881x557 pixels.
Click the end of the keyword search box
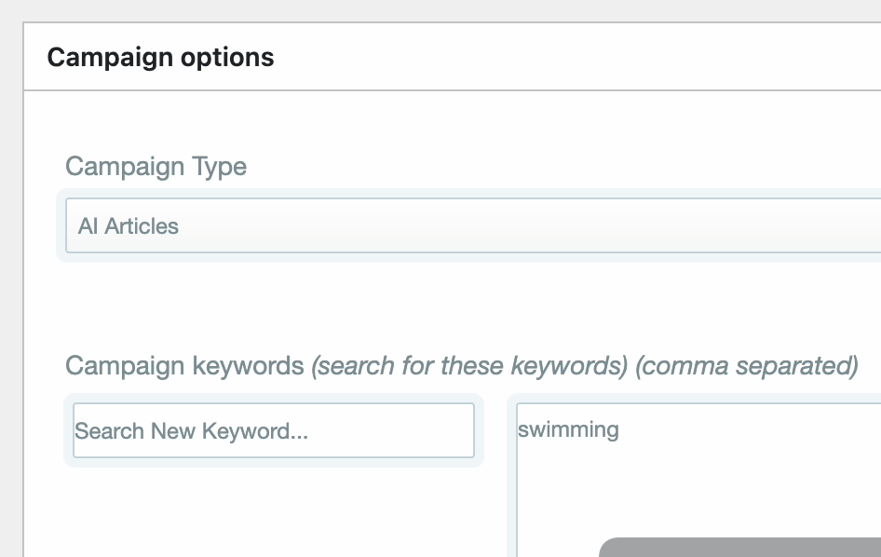tap(456, 430)
